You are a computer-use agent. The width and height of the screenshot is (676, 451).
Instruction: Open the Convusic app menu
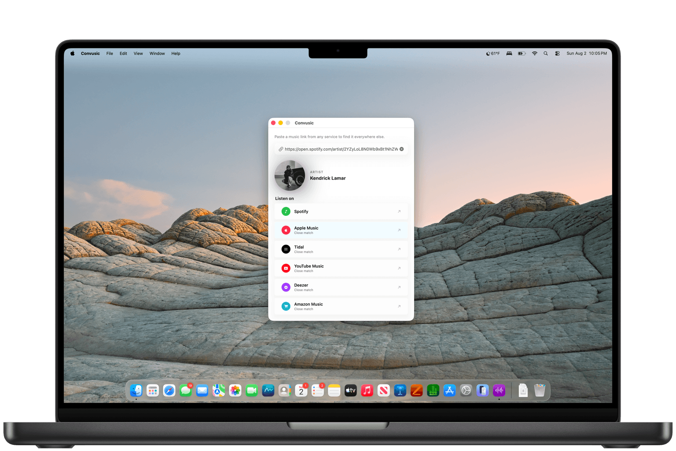90,54
